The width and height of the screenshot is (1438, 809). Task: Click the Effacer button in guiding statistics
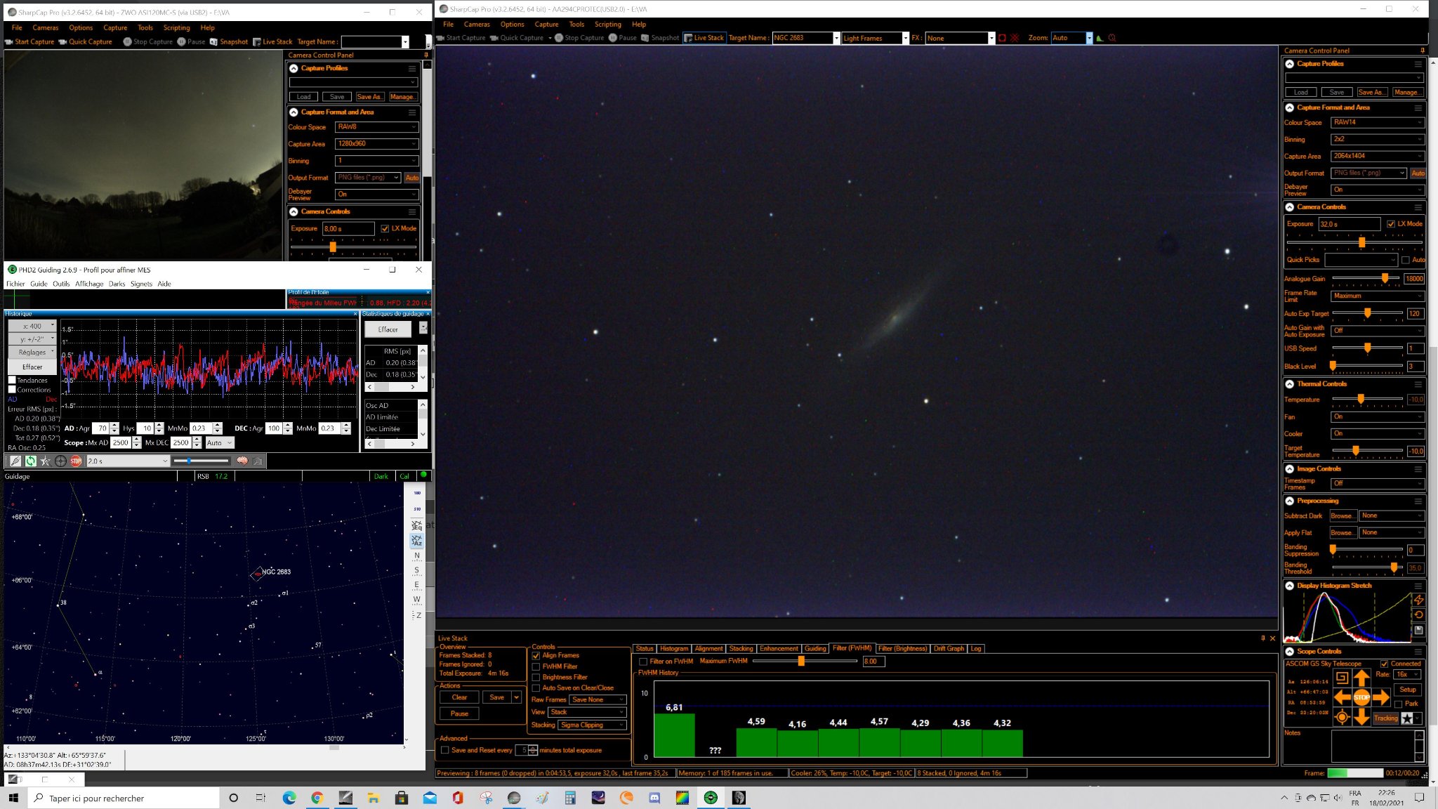[x=388, y=329]
